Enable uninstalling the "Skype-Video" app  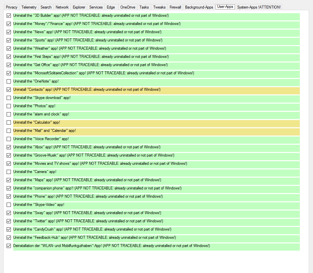pyautogui.click(x=9, y=205)
